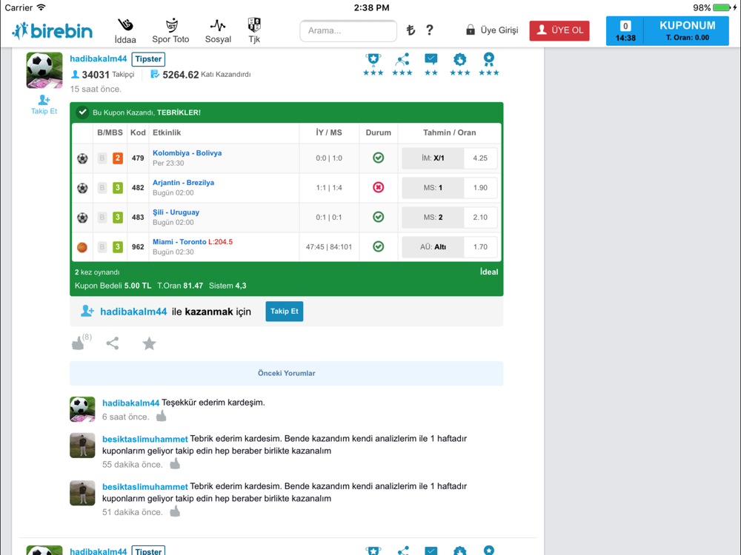This screenshot has height=555, width=741.
Task: Tap the lost status icon for Arjantin - Brezilya
Action: click(x=378, y=187)
